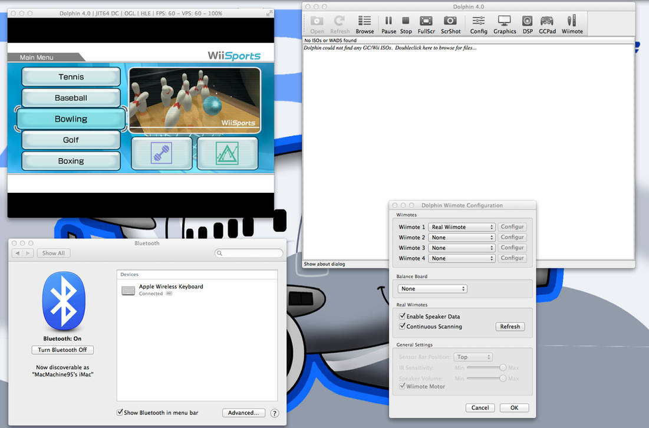
Task: Click the back arrow in Bluetooth preferences
Action: click(17, 253)
